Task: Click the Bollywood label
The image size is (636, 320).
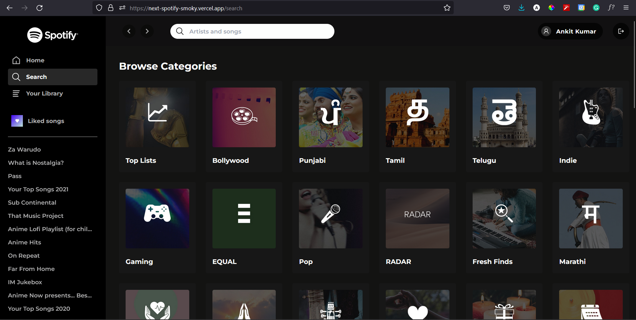Action: [231, 160]
